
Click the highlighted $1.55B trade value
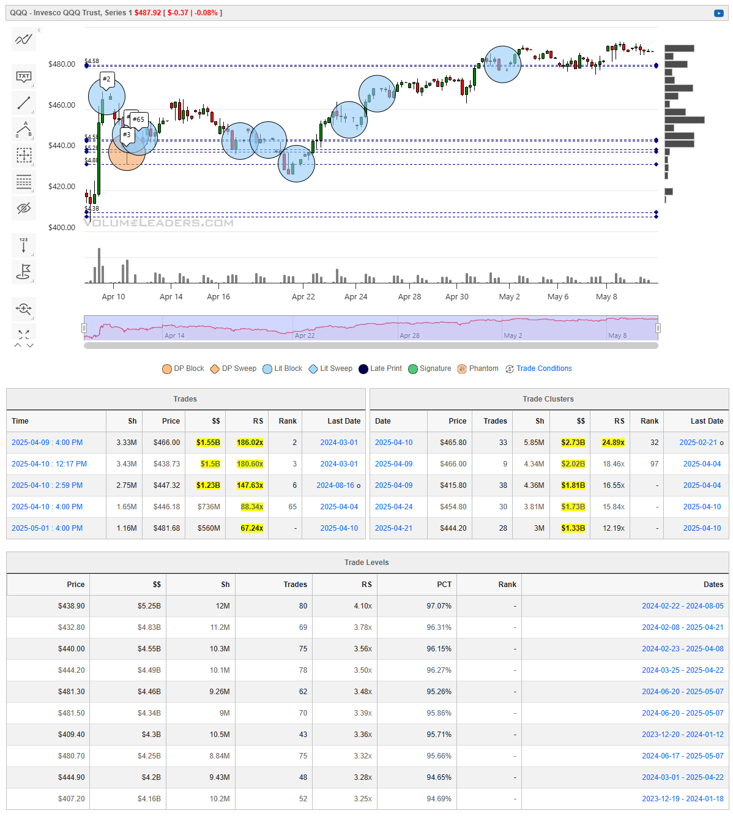click(x=208, y=443)
